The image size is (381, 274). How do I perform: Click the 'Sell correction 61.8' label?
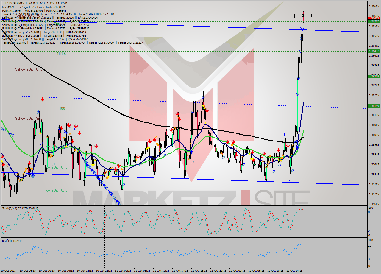[29, 69]
